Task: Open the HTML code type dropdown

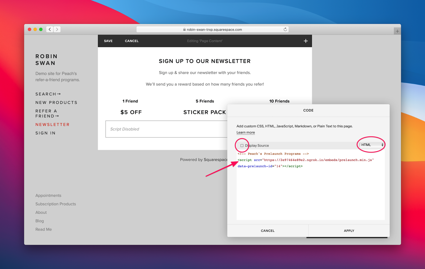Action: pyautogui.click(x=372, y=145)
